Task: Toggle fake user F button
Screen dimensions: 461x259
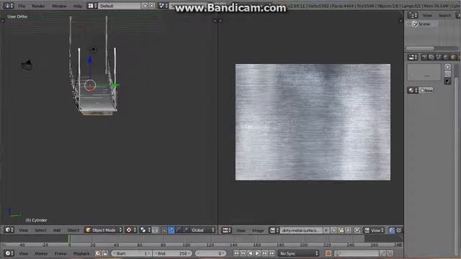Action: click(326, 230)
